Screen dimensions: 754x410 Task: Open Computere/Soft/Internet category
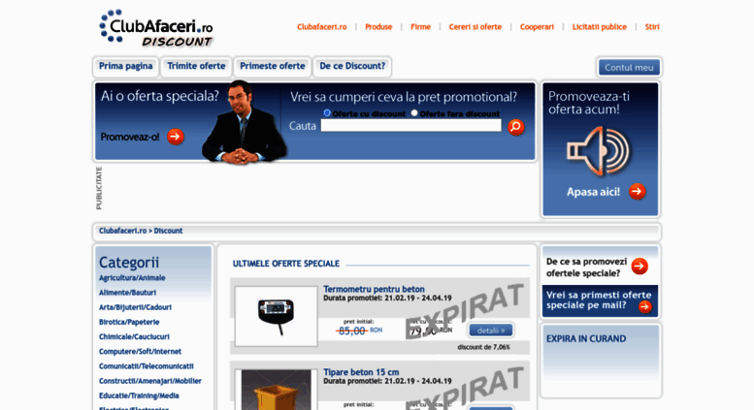pos(140,352)
